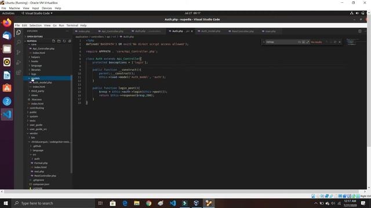The image size is (371, 208).
Task: Collapse the models folder
Action: coord(48,78)
